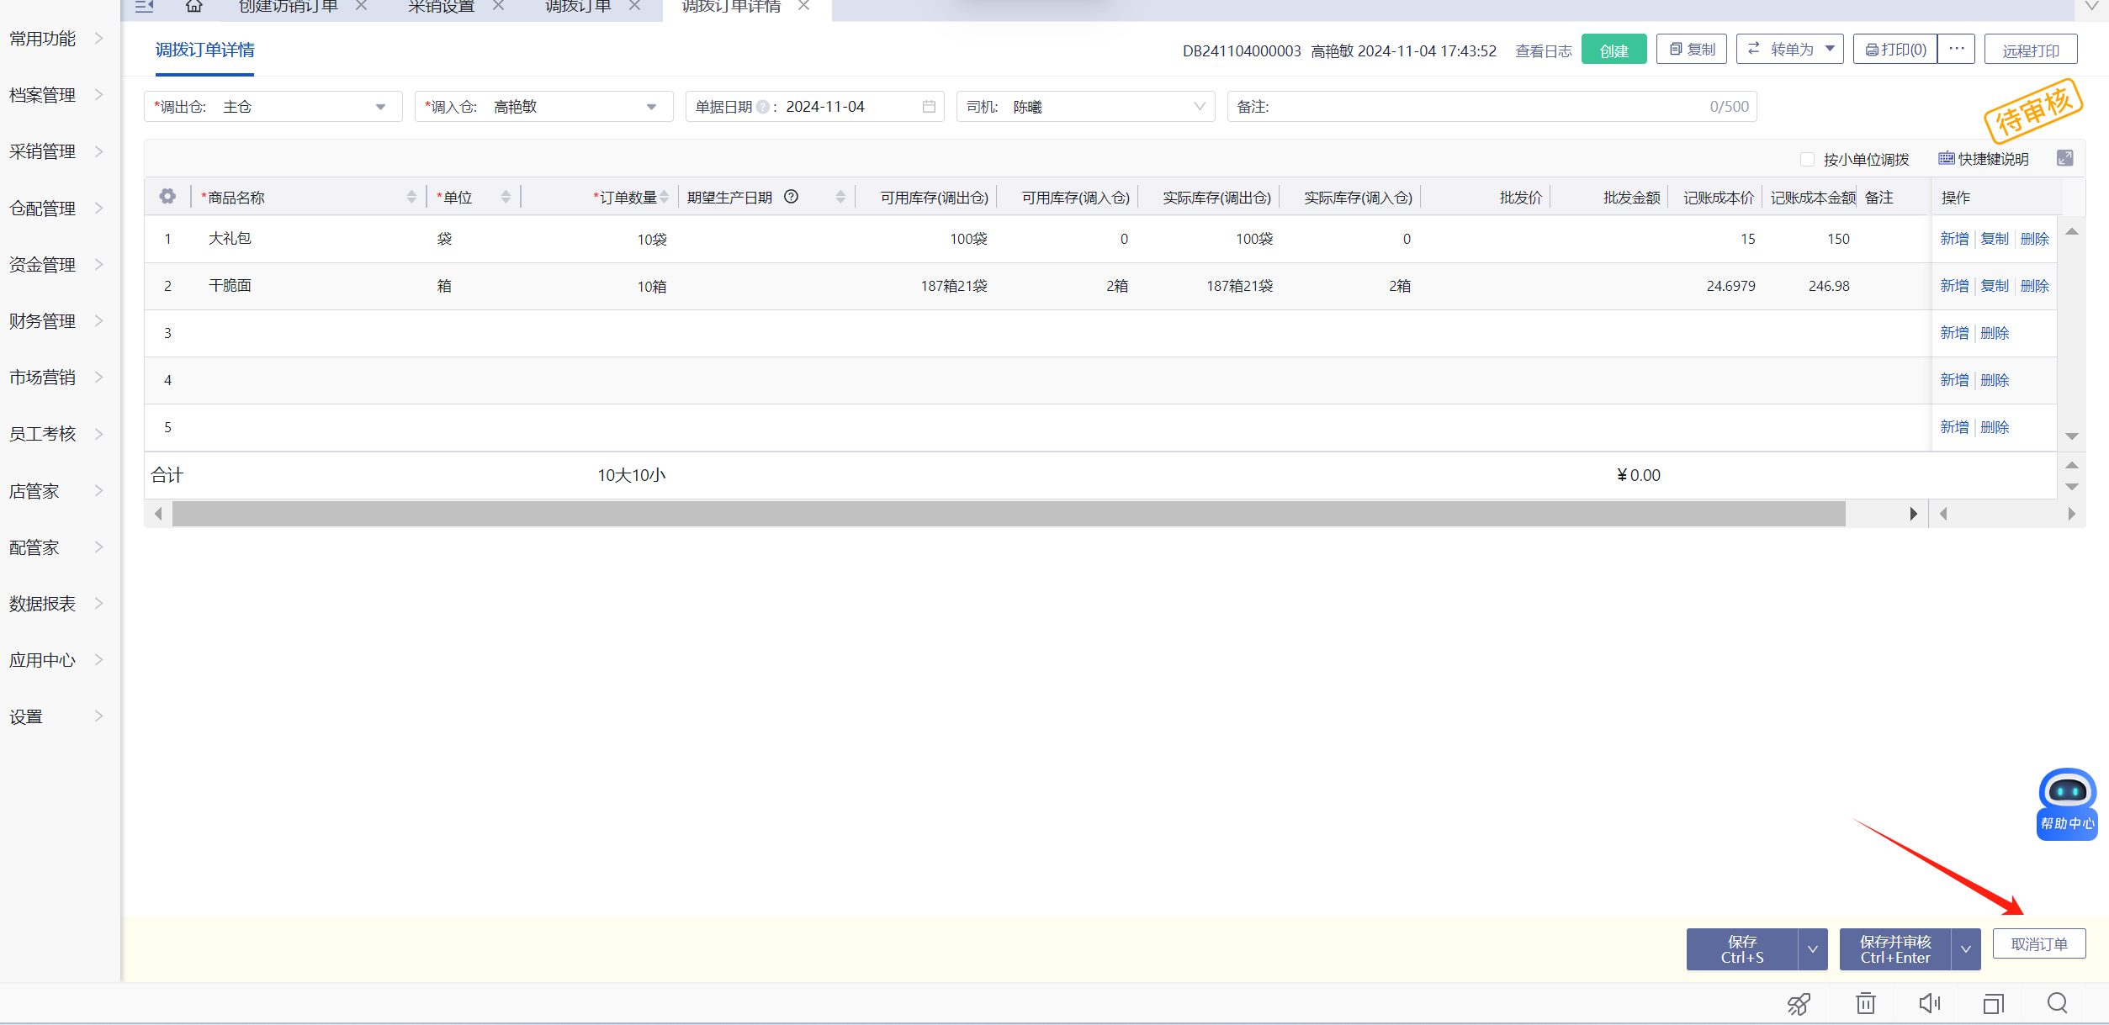Click the magnifier search icon at bottom
This screenshot has width=2109, height=1025.
tap(2058, 1003)
